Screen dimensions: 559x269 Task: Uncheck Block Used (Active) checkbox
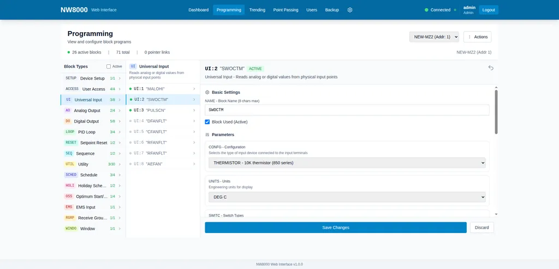[x=207, y=122]
